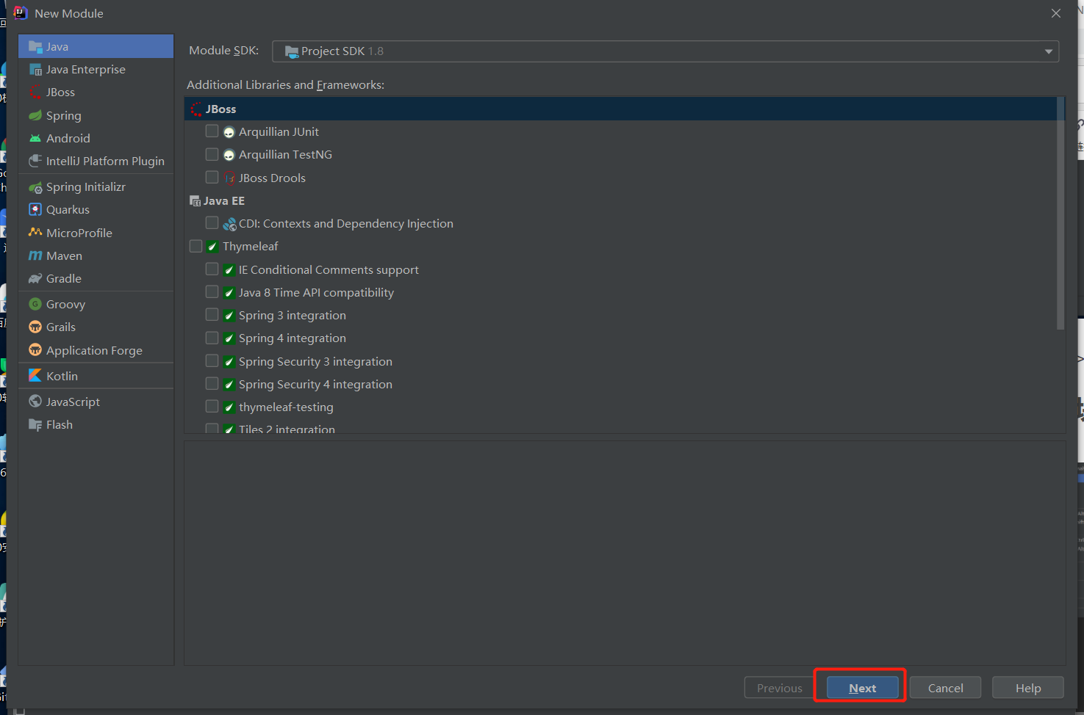Close the New Module dialog
Image resolution: width=1084 pixels, height=715 pixels.
(1056, 13)
